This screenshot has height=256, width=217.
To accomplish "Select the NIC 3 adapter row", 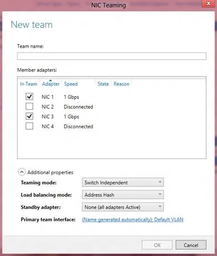I will [112, 116].
